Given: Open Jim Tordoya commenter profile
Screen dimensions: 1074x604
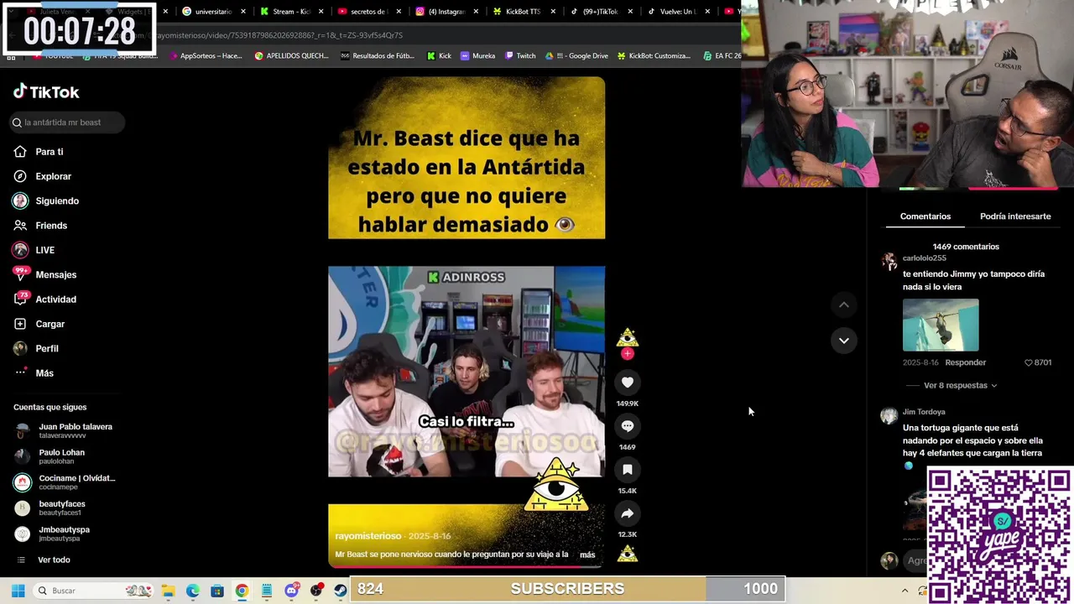Looking at the screenshot, I should pyautogui.click(x=924, y=412).
